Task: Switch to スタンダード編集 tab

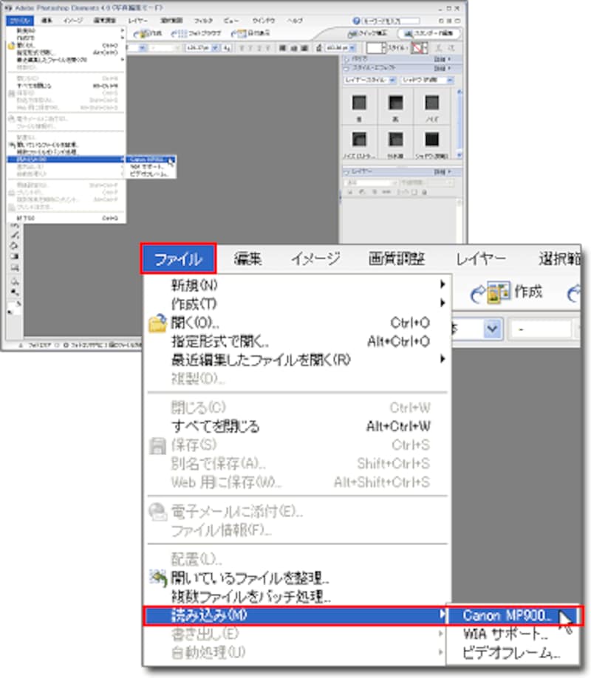Action: 429,33
